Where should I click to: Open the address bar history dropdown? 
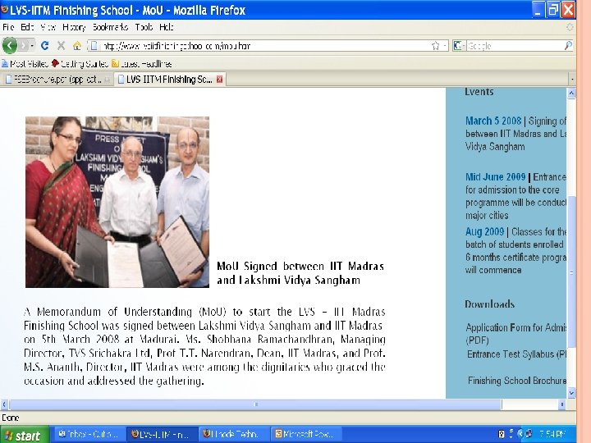click(x=445, y=46)
